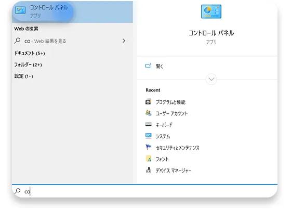Click the Recent section label

pos(153,90)
